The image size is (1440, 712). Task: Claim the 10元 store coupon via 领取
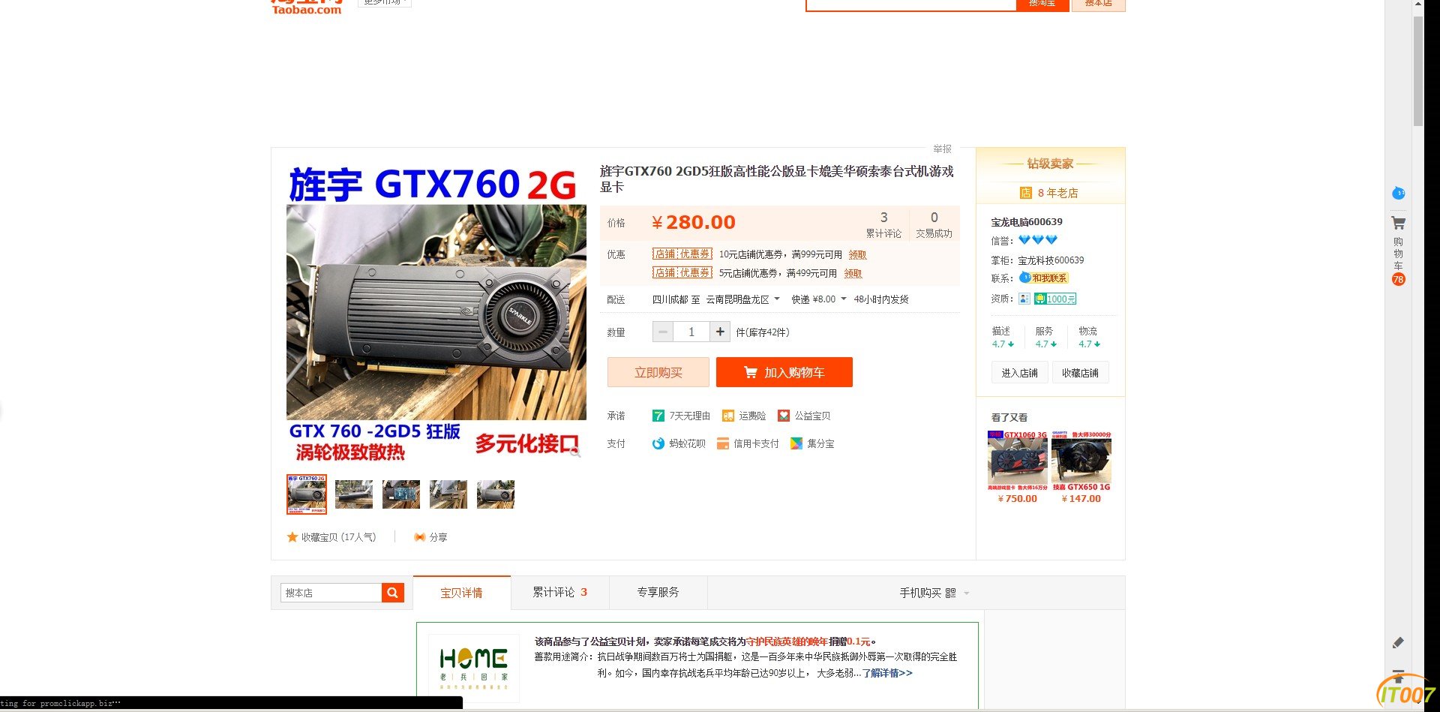coord(857,255)
